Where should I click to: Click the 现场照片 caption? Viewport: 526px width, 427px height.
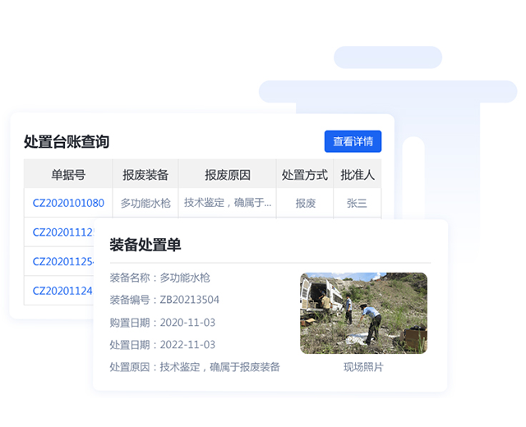point(363,367)
